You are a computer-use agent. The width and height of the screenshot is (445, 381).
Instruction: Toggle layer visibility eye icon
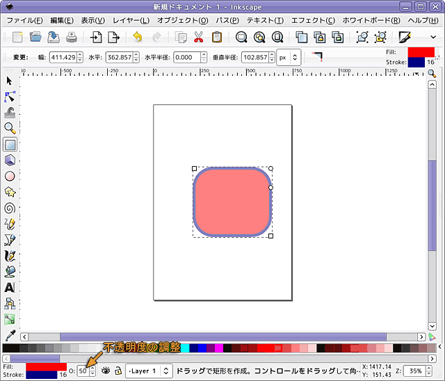(106, 371)
